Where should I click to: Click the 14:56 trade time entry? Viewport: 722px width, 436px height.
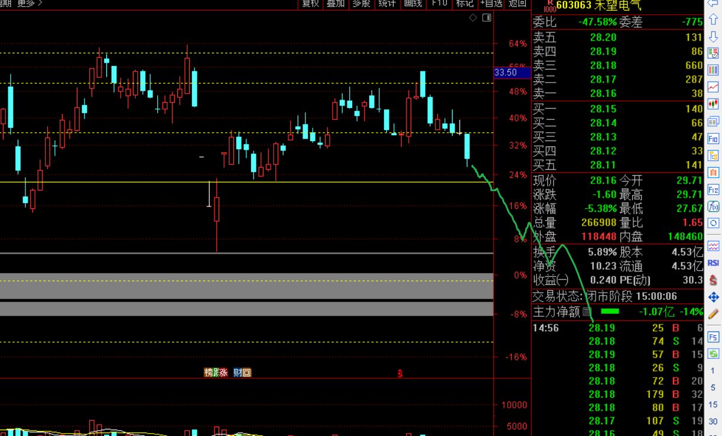(x=546, y=328)
